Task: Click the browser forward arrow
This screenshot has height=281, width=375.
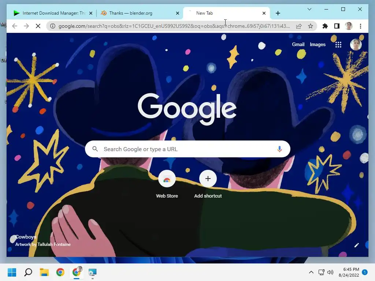Action: [x=26, y=26]
